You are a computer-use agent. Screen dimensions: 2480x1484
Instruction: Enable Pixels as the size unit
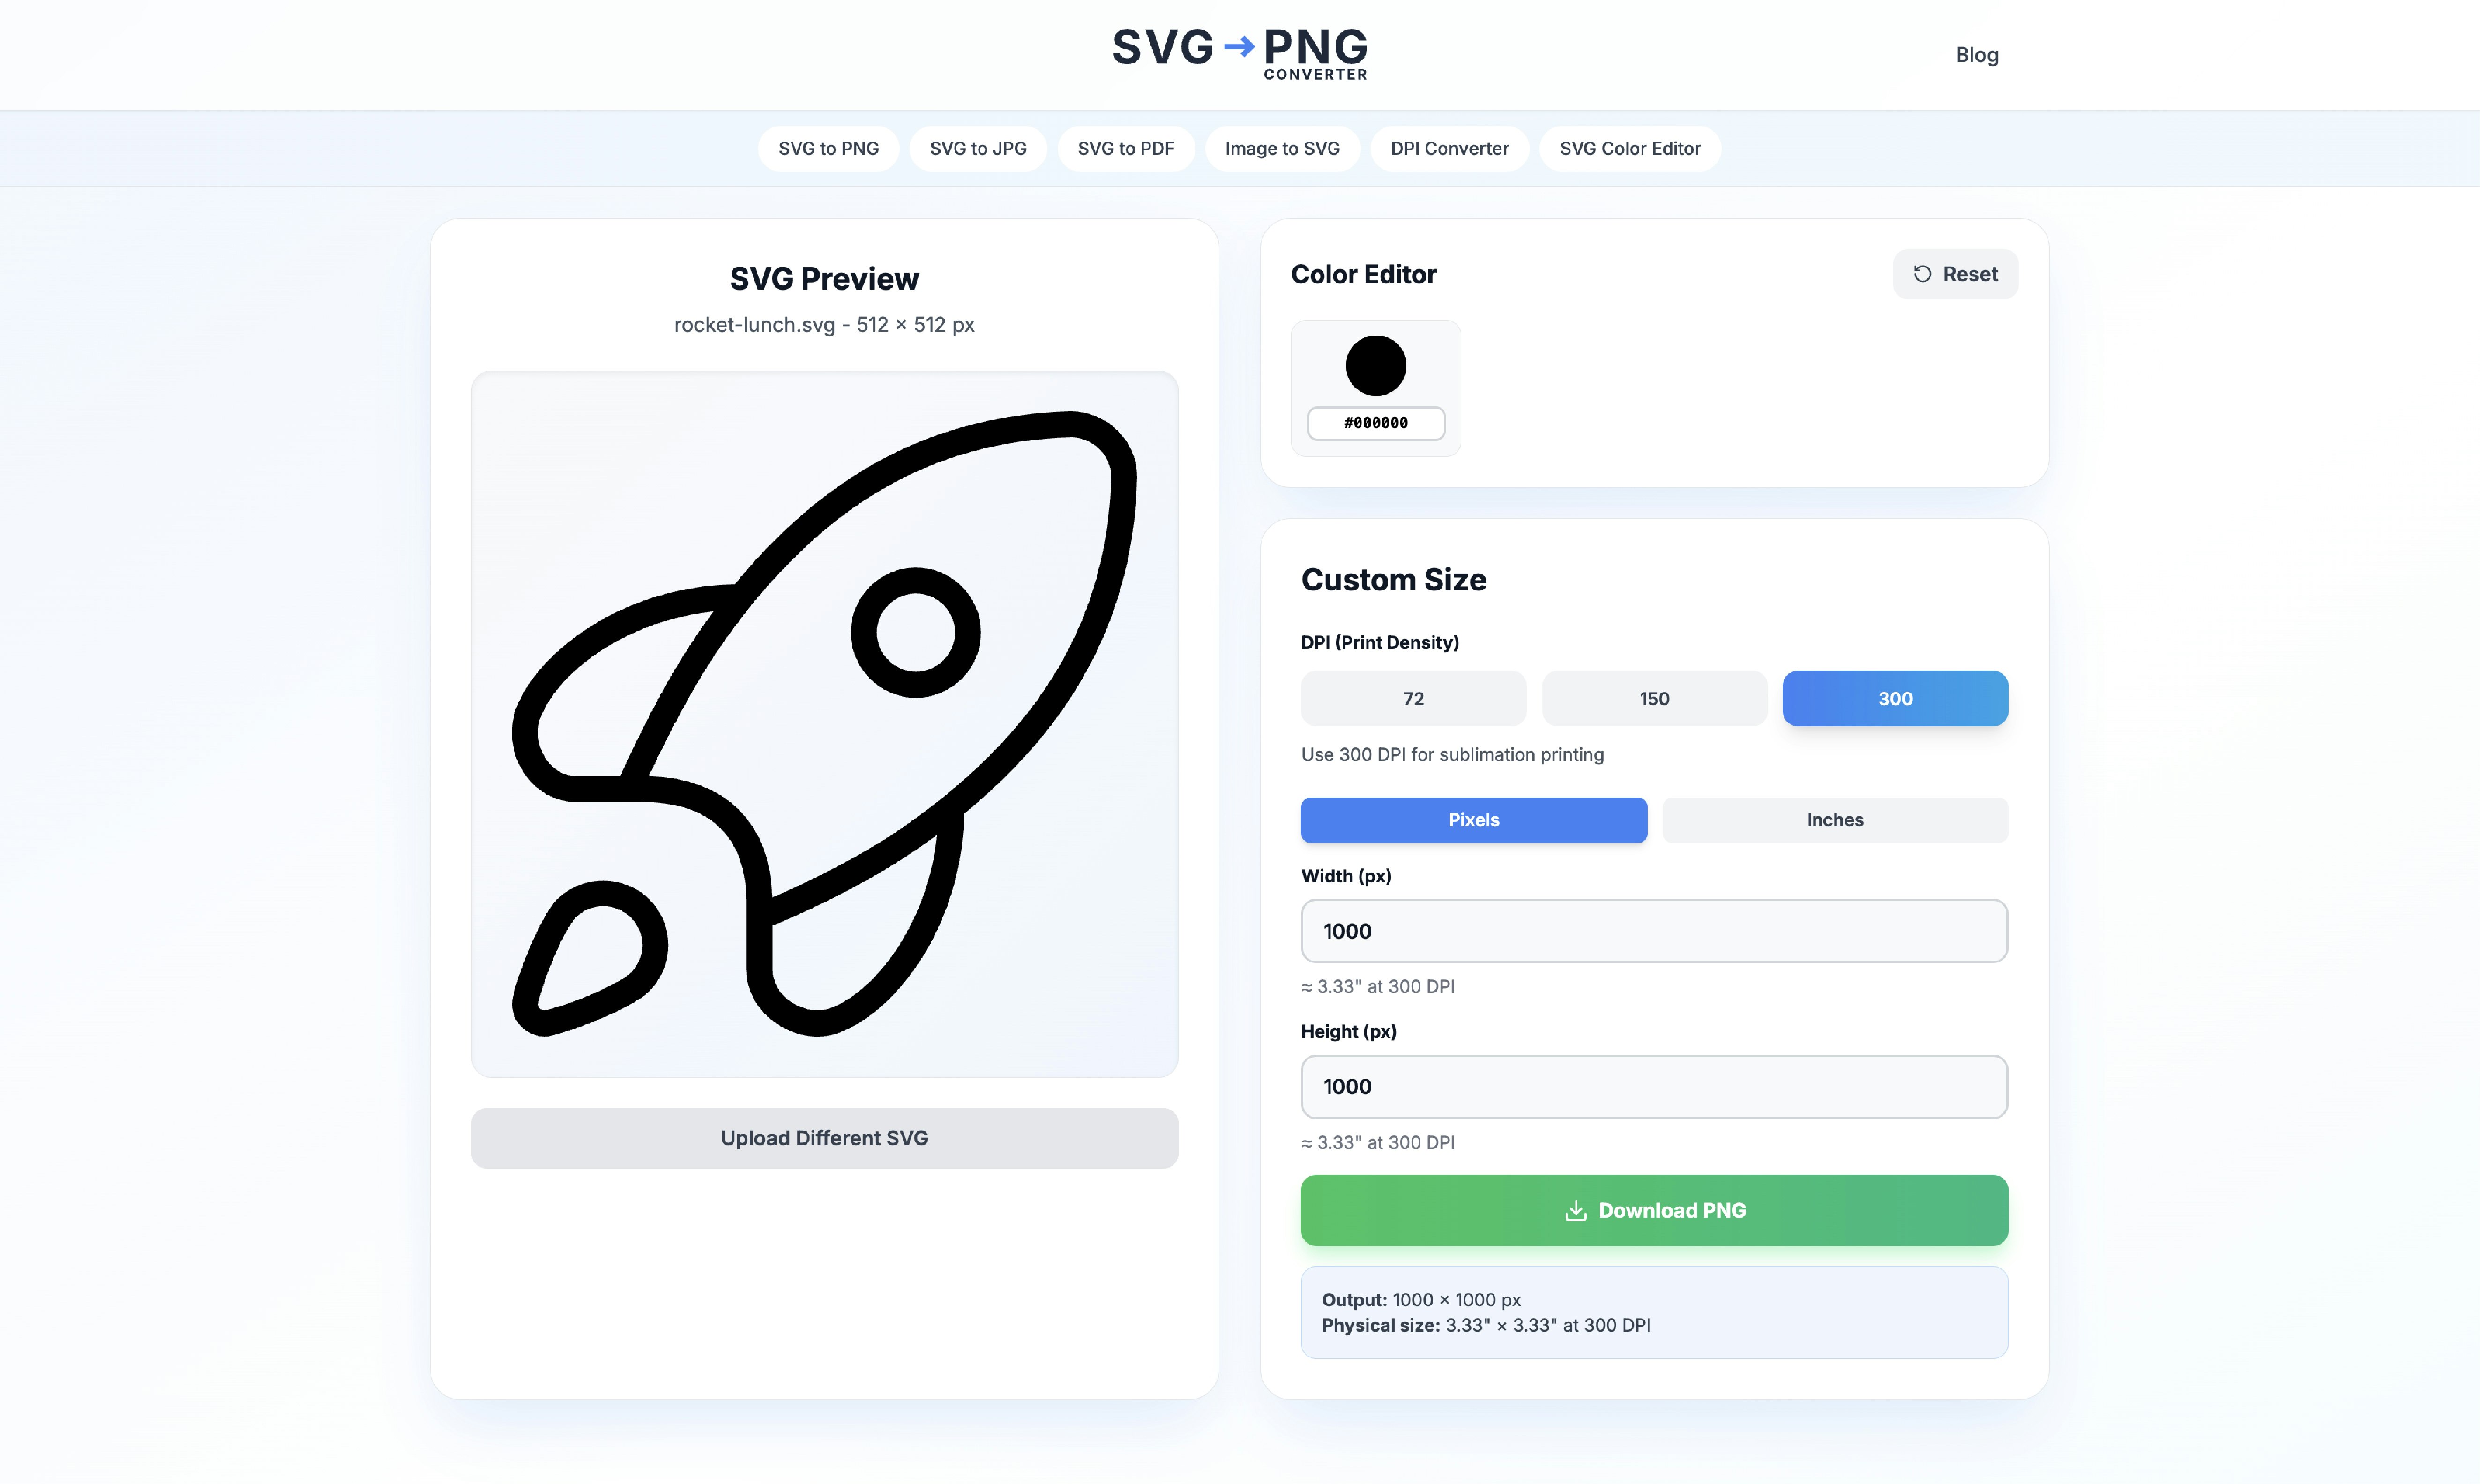pyautogui.click(x=1473, y=820)
